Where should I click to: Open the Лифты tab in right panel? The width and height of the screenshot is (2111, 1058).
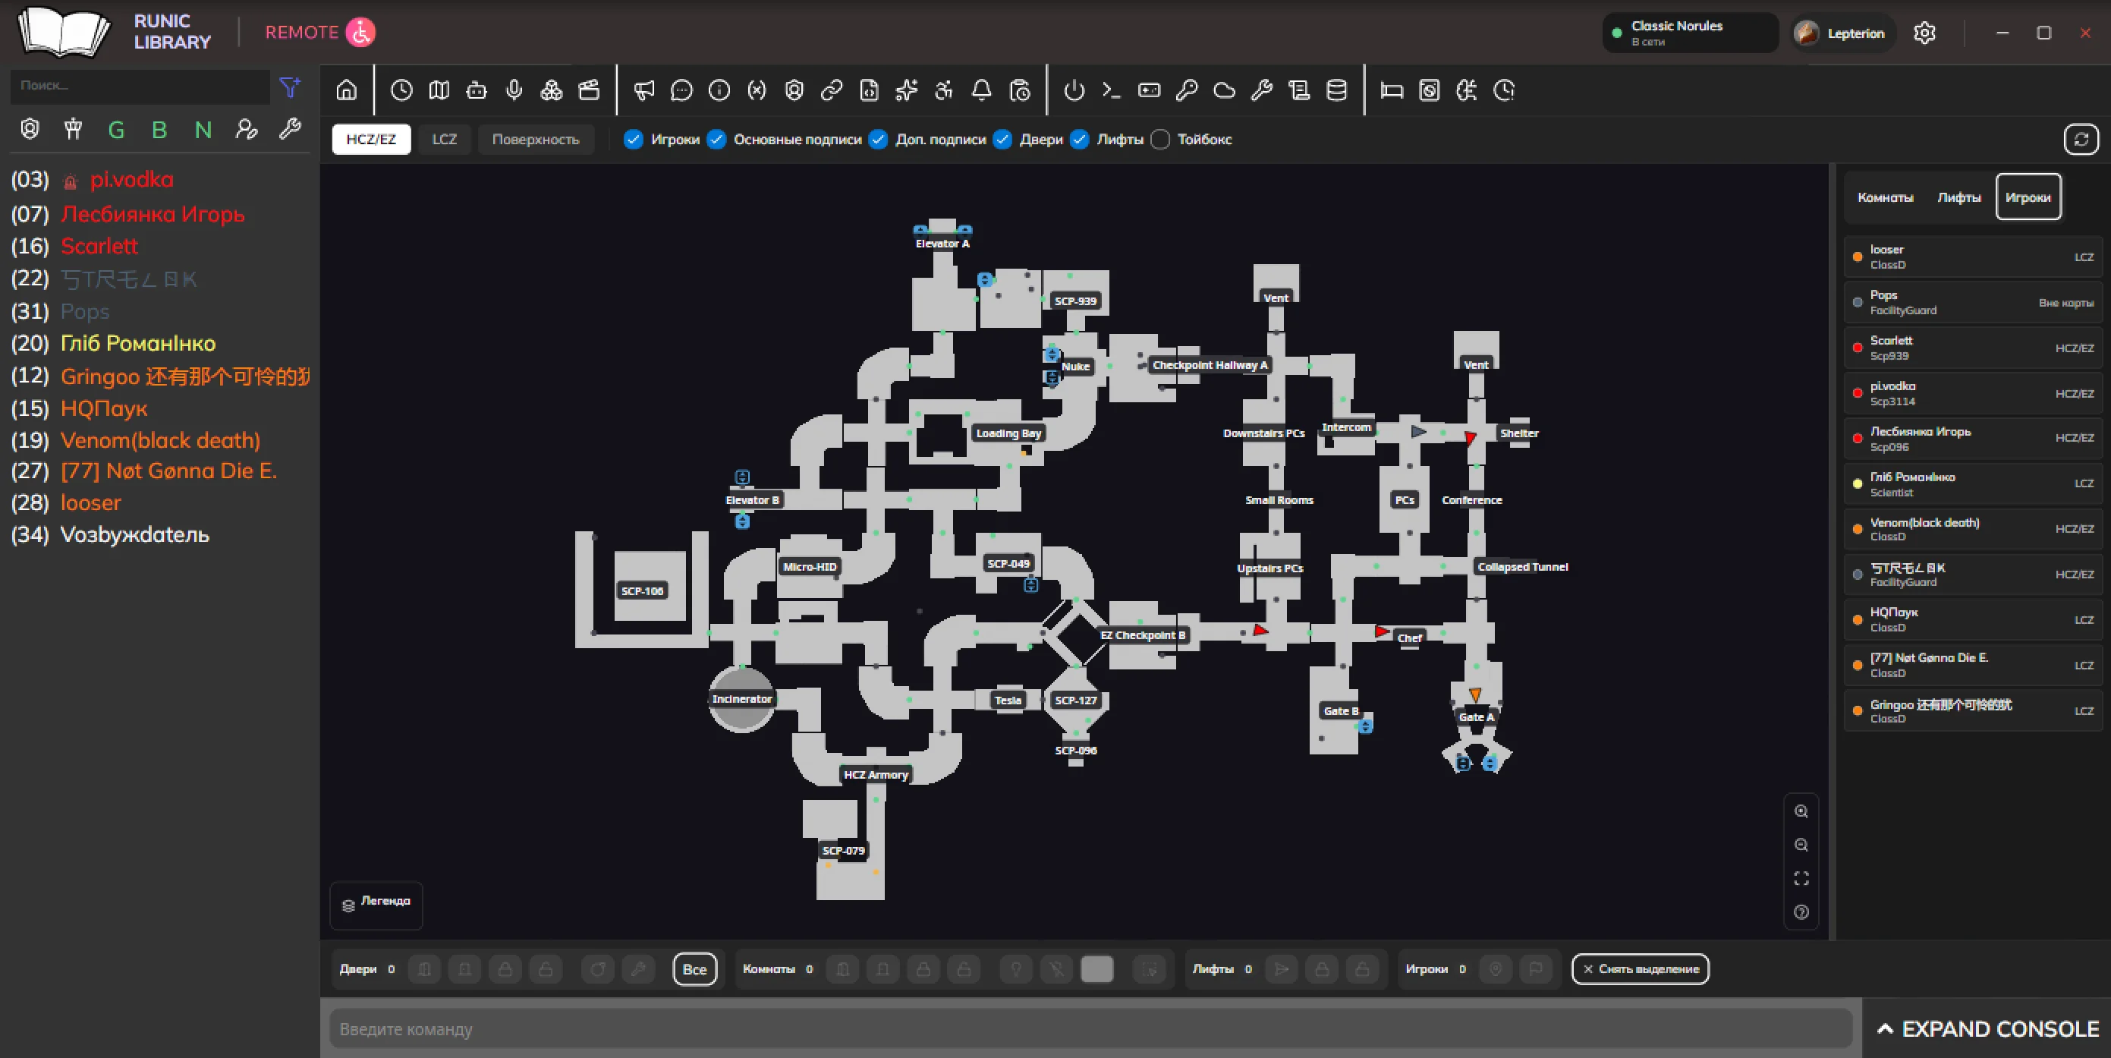(1958, 197)
